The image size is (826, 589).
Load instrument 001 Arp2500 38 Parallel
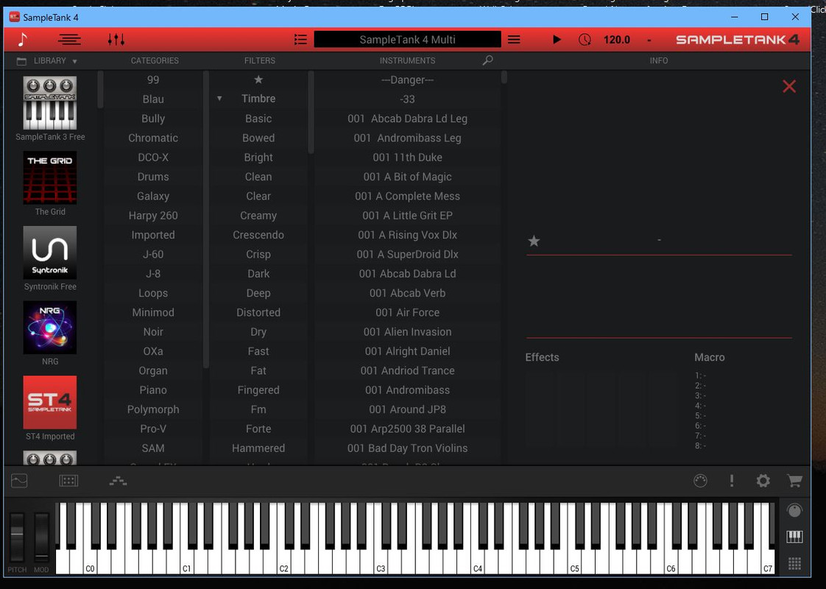click(407, 428)
